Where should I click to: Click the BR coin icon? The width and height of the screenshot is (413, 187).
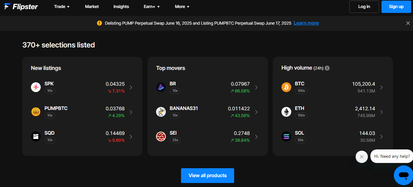coord(161,87)
